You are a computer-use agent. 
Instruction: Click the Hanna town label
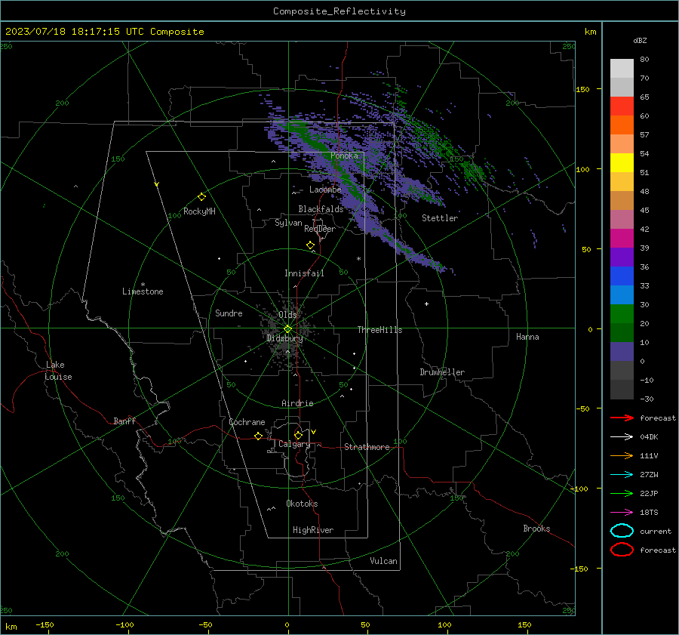(527, 337)
